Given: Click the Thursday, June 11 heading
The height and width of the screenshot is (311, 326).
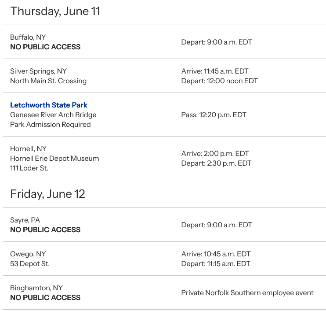Looking at the screenshot, I should [x=55, y=11].
